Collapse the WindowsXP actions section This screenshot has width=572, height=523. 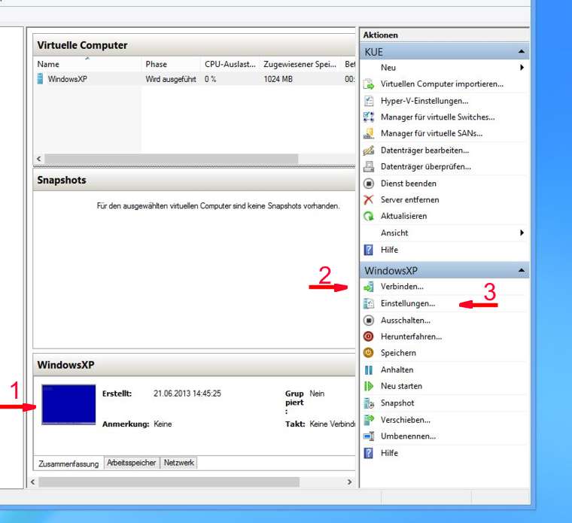(x=522, y=270)
